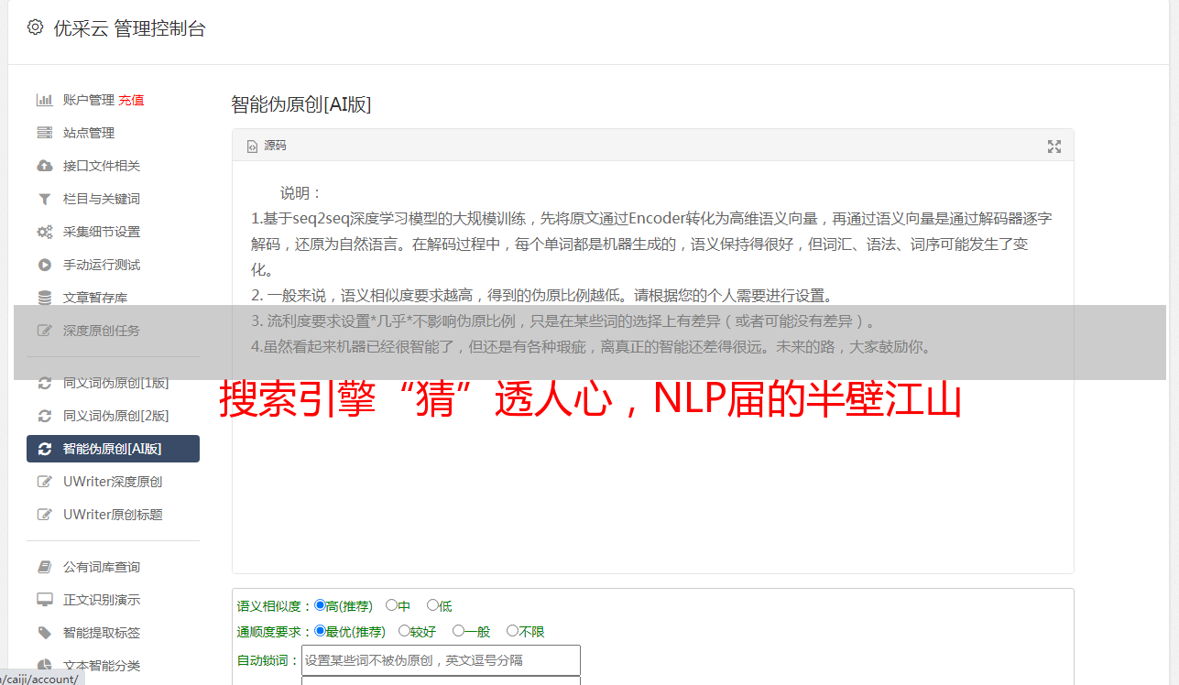Click the 优采云 管理控制台 header title

[x=129, y=28]
